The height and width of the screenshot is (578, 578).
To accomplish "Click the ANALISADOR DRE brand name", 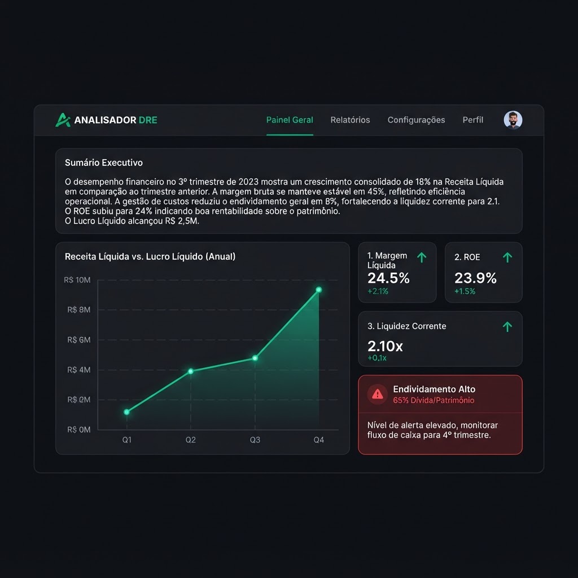I will (x=116, y=120).
